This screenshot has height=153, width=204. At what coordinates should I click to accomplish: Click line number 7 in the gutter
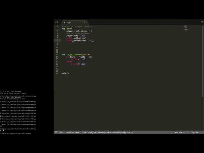point(57,40)
